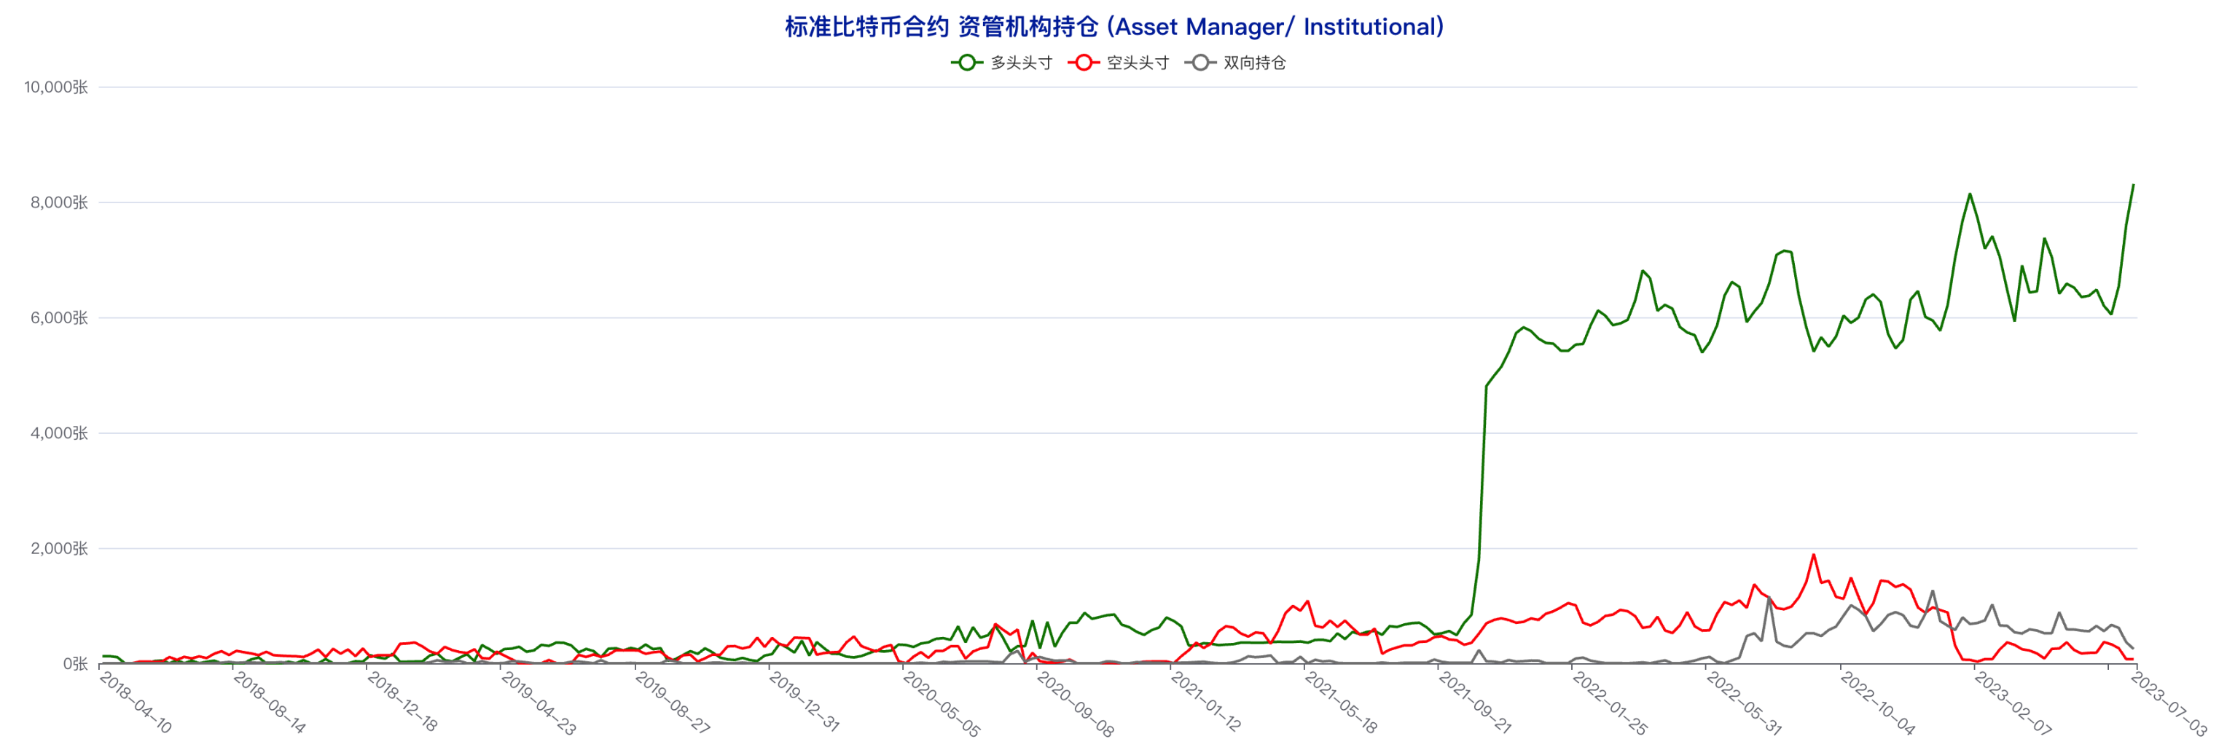Hide the 空头头寸 series via its legend label
2227x755 pixels.
(x=1138, y=63)
